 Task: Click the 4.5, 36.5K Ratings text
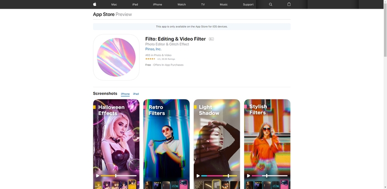166,59
